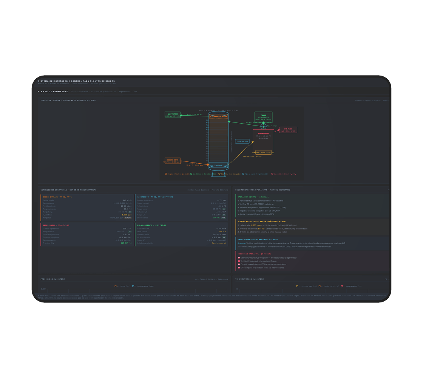The image size is (423, 378).
Task: Click the red gas ácido liberado legend icon
Action: [x=272, y=174]
